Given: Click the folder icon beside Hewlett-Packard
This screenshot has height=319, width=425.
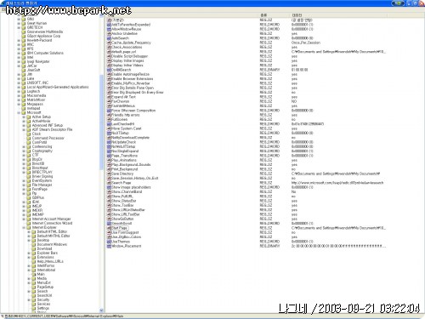Looking at the screenshot, I should (24, 40).
